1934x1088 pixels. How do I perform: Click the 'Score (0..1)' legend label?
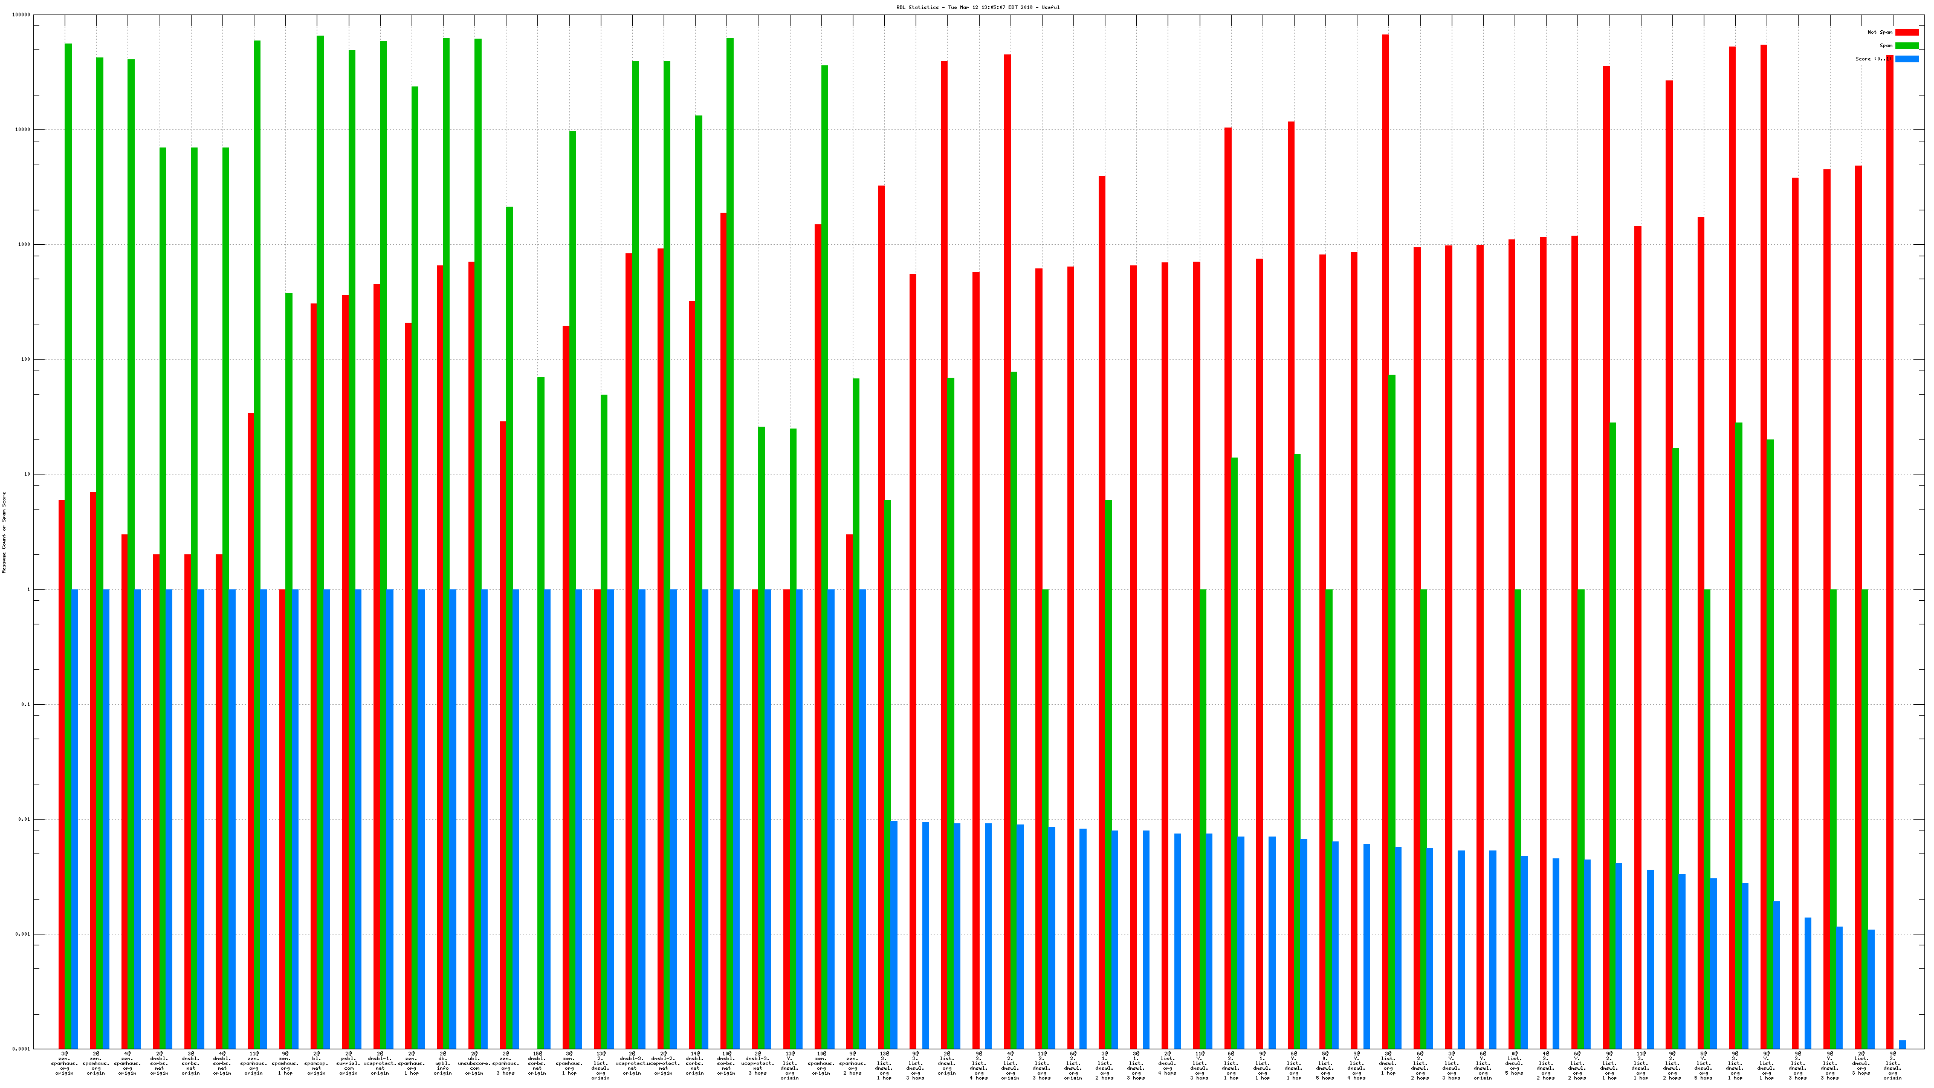point(1872,59)
